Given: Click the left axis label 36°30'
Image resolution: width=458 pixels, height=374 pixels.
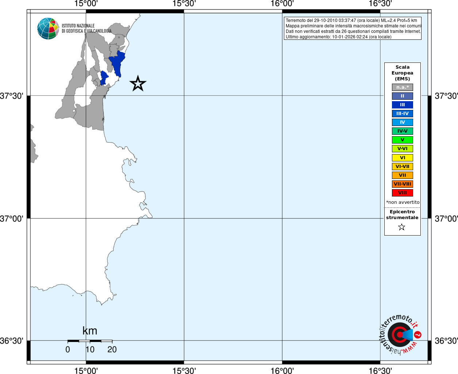Looking at the screenshot, I should click(12, 341).
